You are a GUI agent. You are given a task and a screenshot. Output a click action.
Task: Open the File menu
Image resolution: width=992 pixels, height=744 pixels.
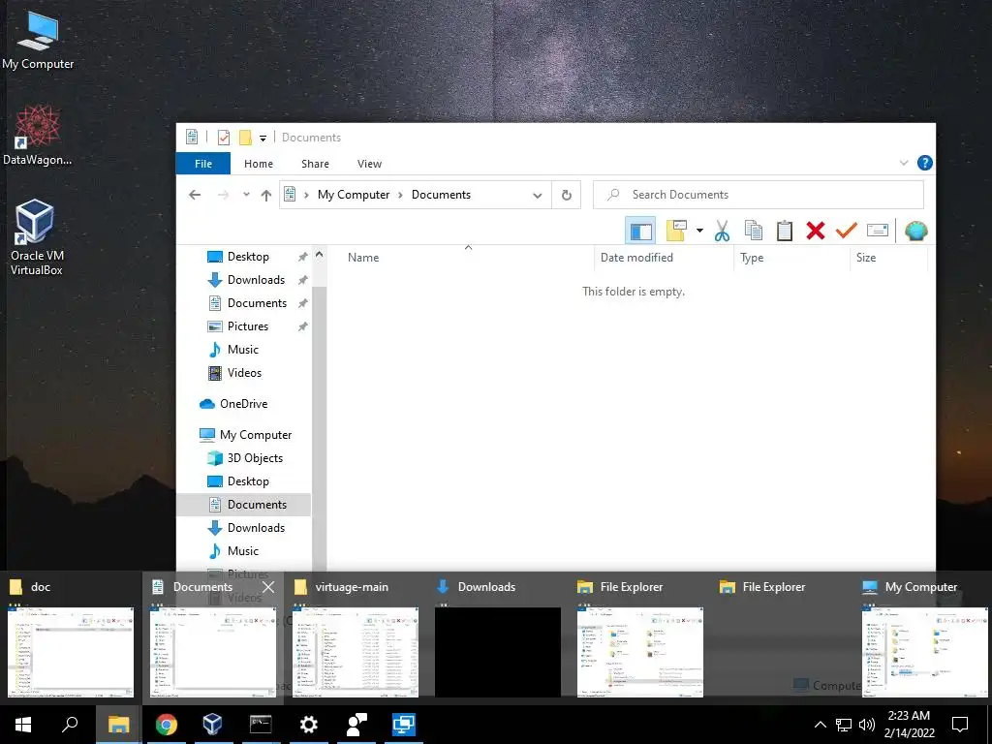pos(203,164)
